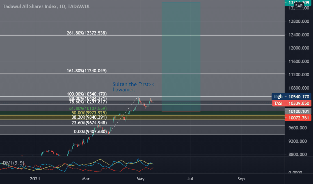
Task: Select the 23.60%(9674.948) Fibonacci label
Action: (x=89, y=123)
